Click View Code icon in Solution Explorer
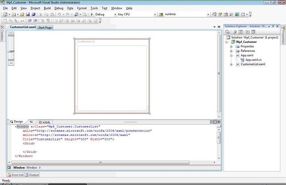This screenshot has width=286, height=185. click(x=247, y=32)
